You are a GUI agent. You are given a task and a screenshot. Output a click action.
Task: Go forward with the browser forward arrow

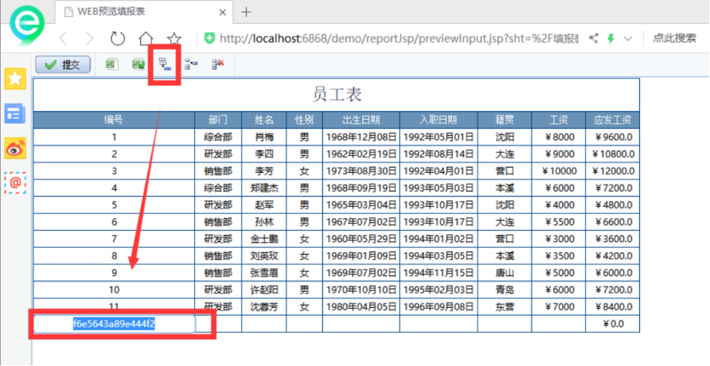[x=90, y=38]
